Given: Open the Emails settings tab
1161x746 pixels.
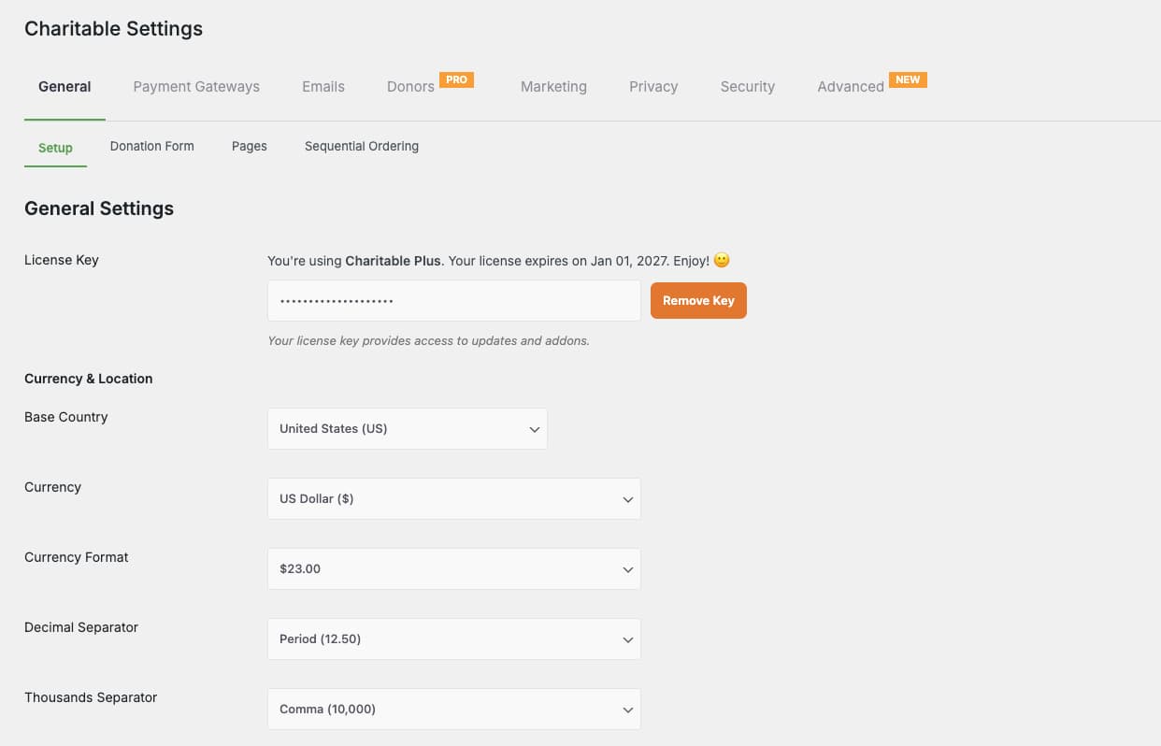Looking at the screenshot, I should pyautogui.click(x=322, y=86).
